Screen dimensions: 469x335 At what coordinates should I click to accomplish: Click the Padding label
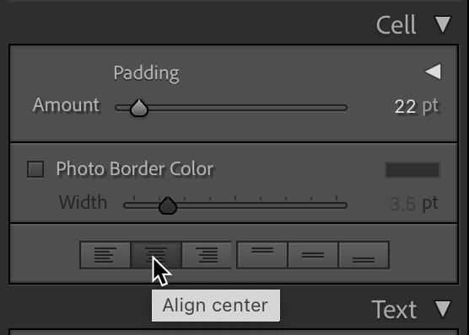click(x=146, y=73)
